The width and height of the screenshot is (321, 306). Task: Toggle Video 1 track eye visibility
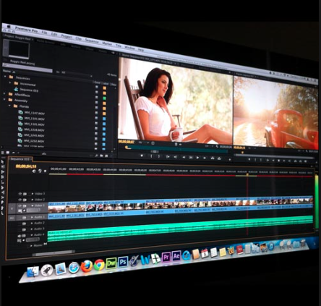[20, 205]
